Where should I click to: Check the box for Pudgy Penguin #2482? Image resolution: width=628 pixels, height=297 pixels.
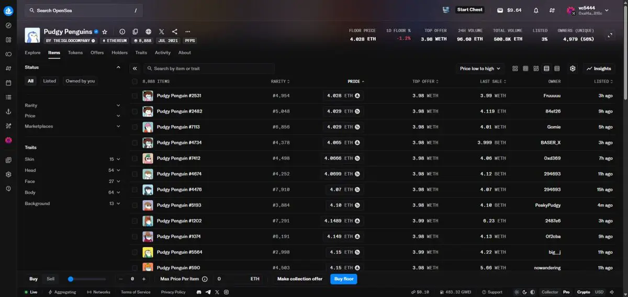pos(134,112)
